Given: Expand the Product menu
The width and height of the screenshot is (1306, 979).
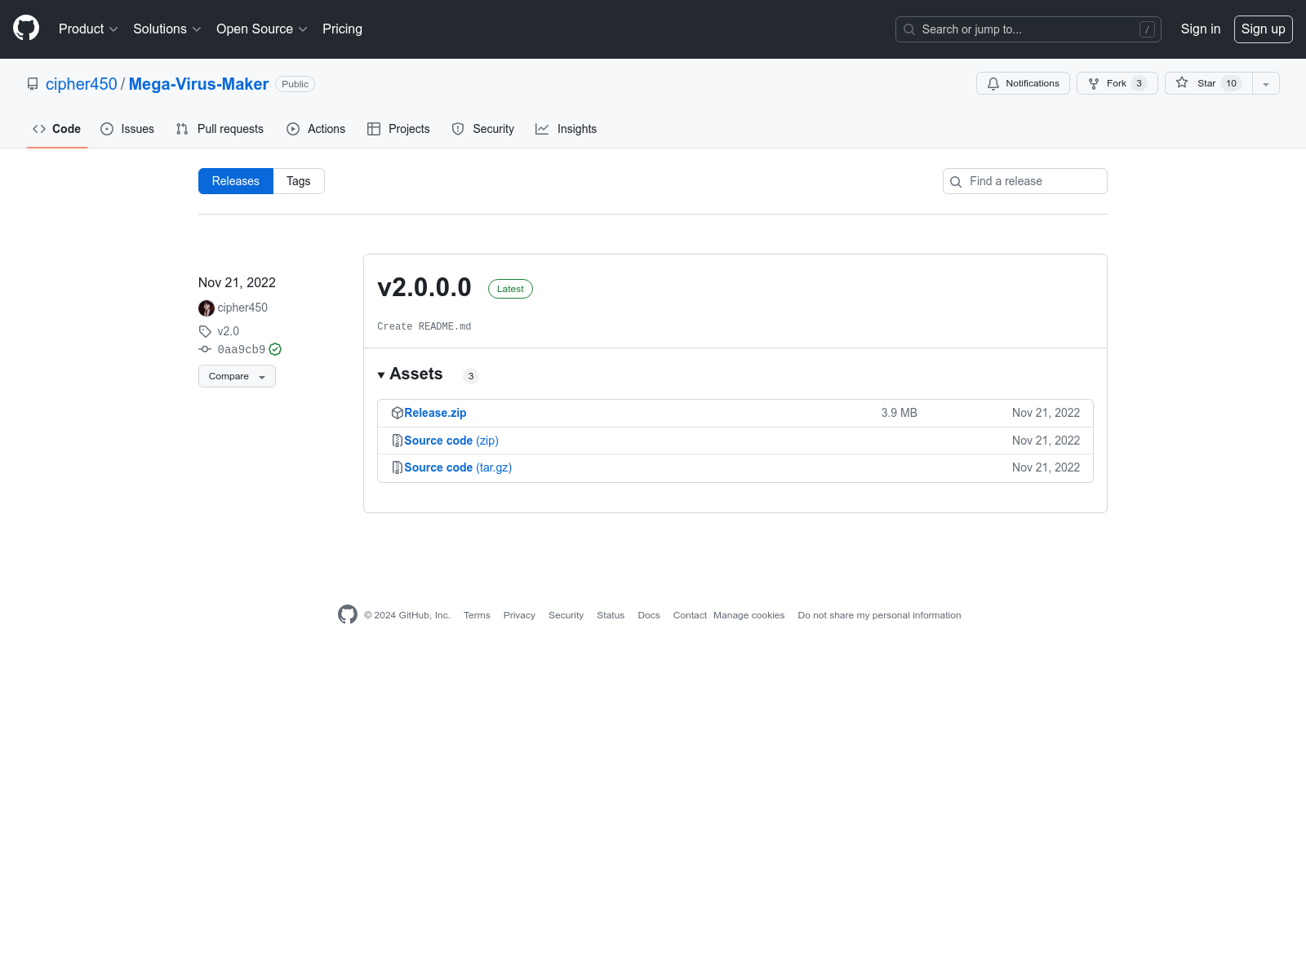Looking at the screenshot, I should (88, 29).
